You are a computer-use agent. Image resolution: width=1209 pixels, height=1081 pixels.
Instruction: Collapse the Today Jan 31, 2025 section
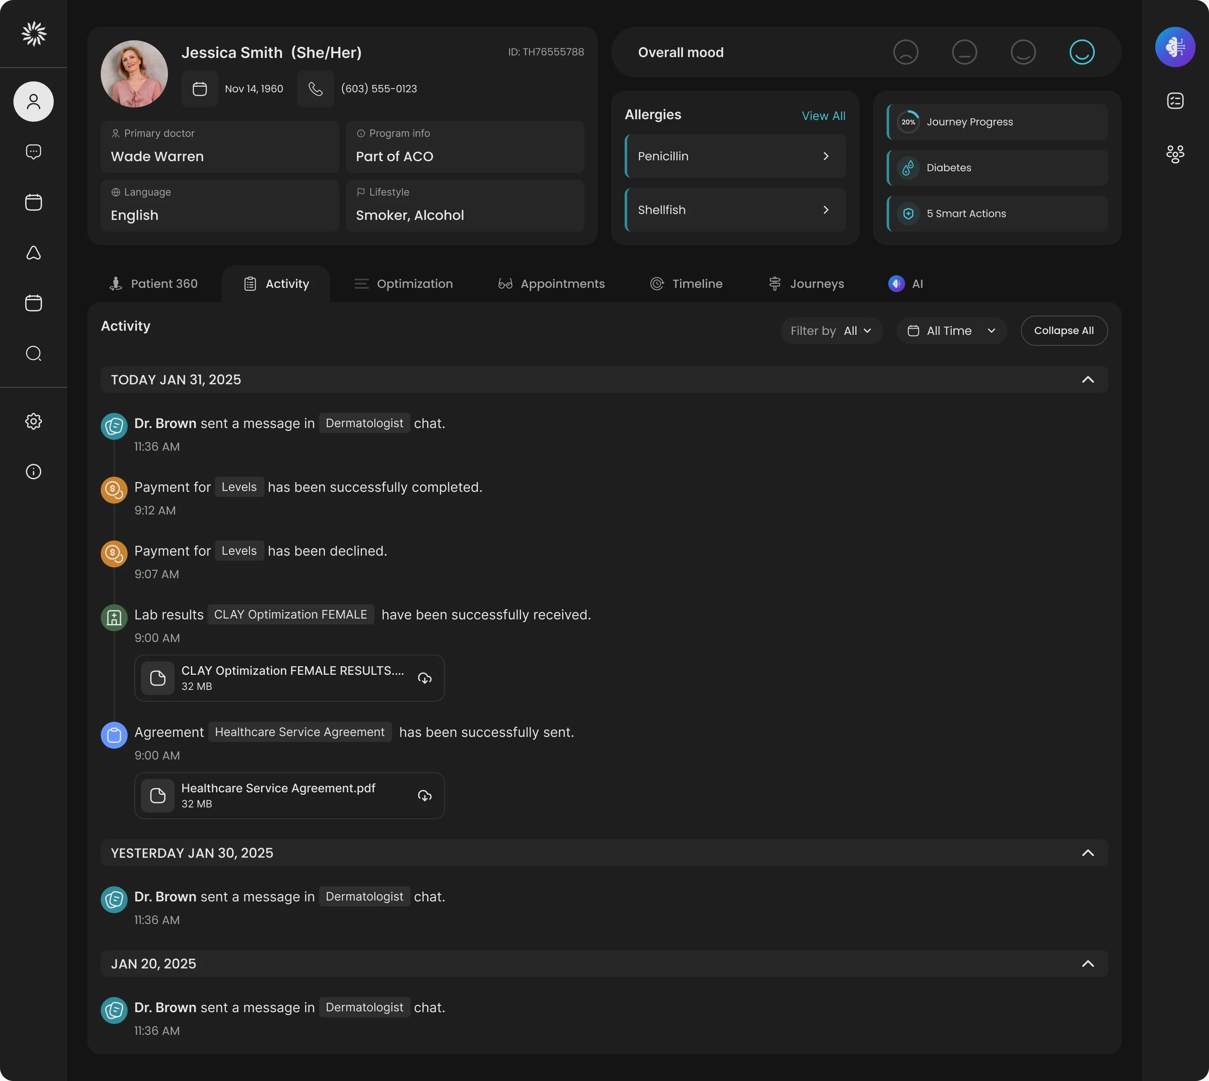1087,380
